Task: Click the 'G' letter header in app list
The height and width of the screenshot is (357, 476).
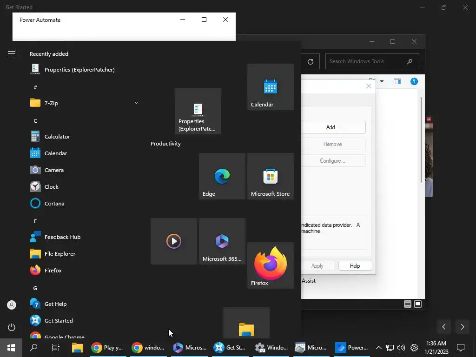Action: (x=35, y=288)
